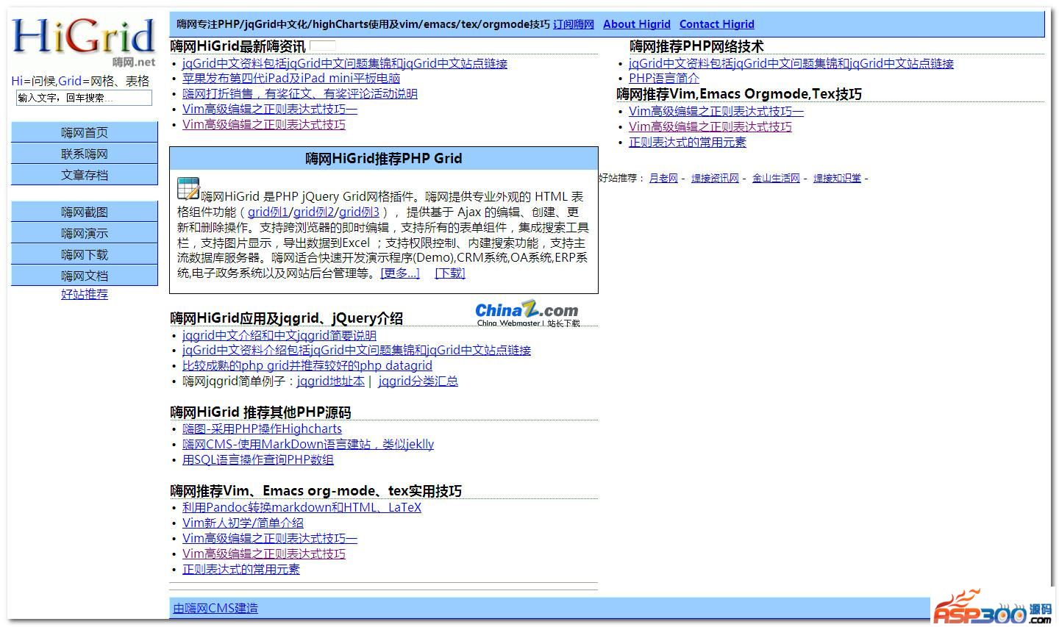
Task: Select 嗨网下载 in the sidebar
Action: (85, 254)
